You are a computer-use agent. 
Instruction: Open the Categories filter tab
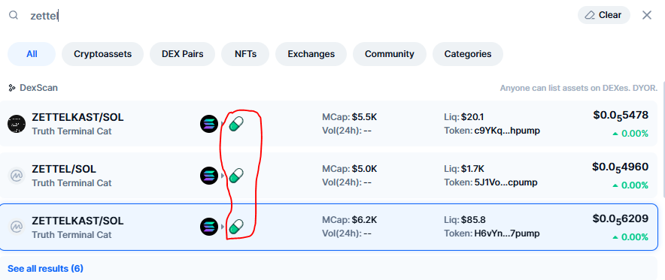point(468,54)
